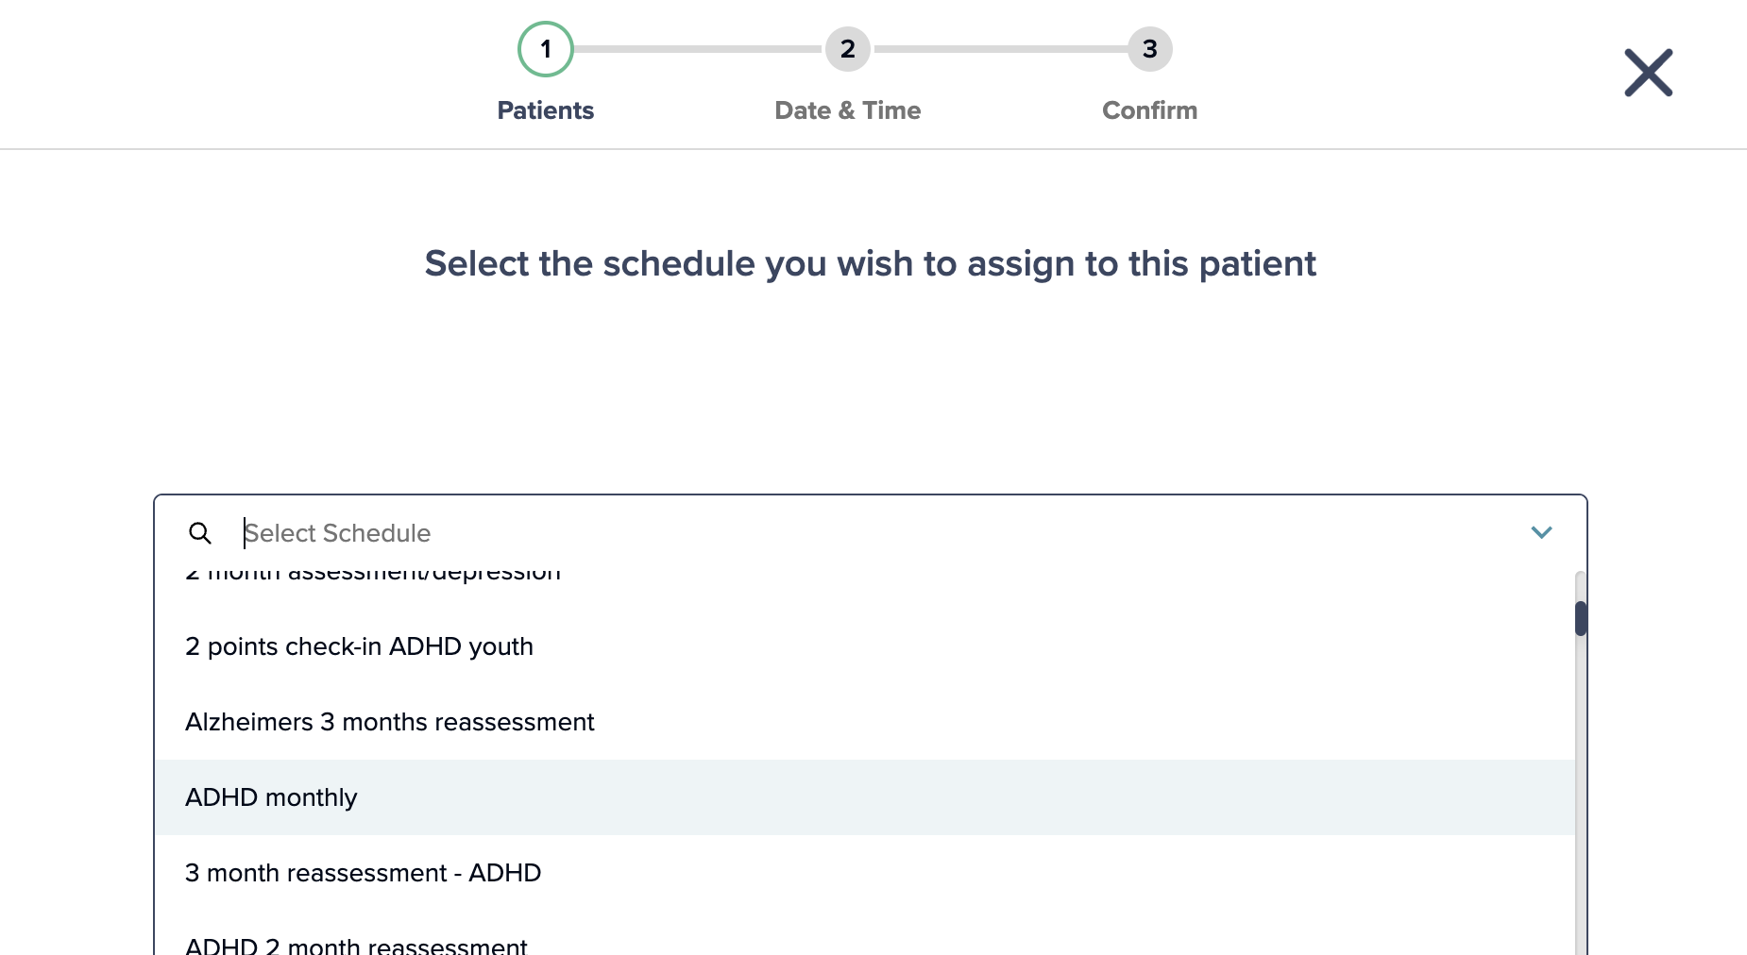The image size is (1747, 955).
Task: Go to step 2 circle
Action: pyautogui.click(x=848, y=49)
